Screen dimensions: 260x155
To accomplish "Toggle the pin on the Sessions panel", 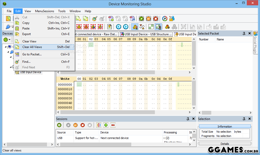I will pos(188,119).
